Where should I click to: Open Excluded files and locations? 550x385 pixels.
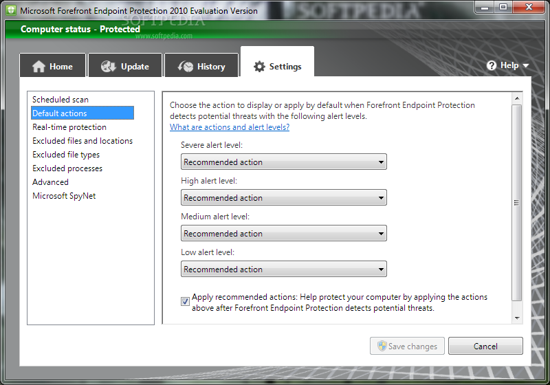(x=82, y=141)
